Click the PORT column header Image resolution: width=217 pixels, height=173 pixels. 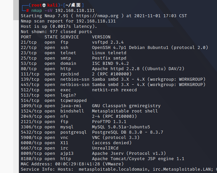tap(26, 37)
